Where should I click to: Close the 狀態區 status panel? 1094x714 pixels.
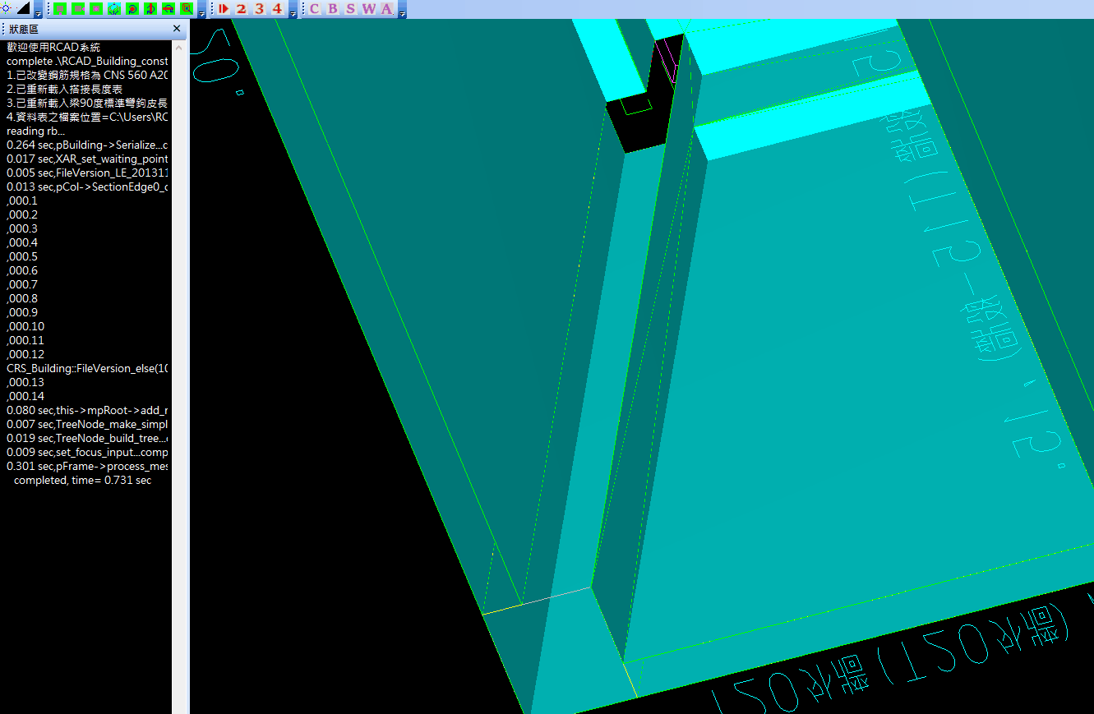click(177, 29)
